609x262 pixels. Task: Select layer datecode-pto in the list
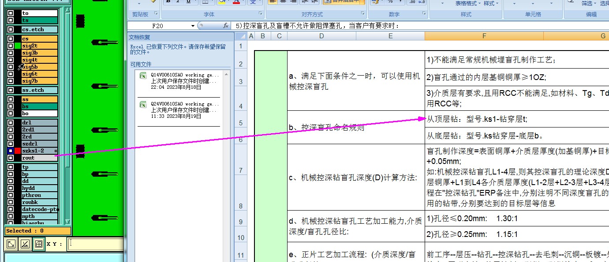click(40, 209)
